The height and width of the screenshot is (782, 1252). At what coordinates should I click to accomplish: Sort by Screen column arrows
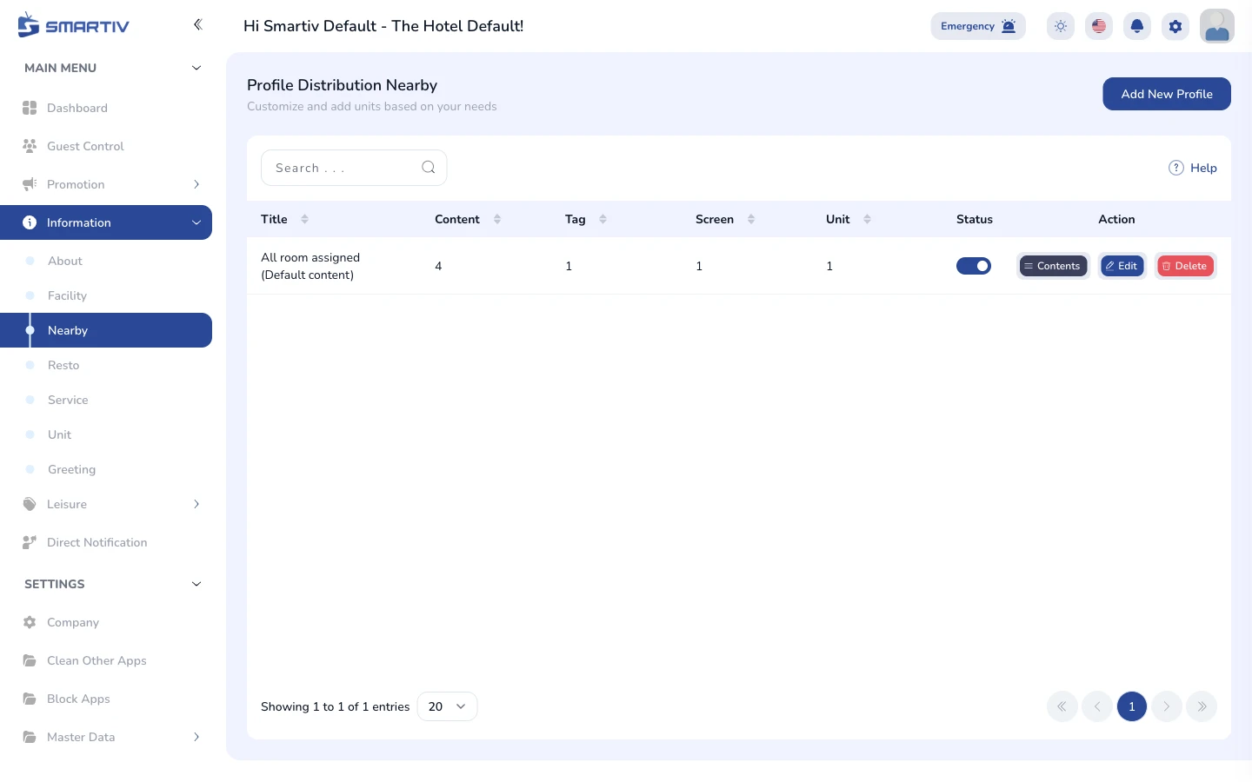point(751,219)
